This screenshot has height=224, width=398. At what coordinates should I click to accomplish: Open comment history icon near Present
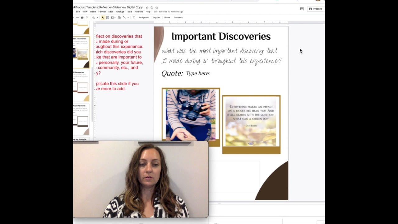pos(302,9)
